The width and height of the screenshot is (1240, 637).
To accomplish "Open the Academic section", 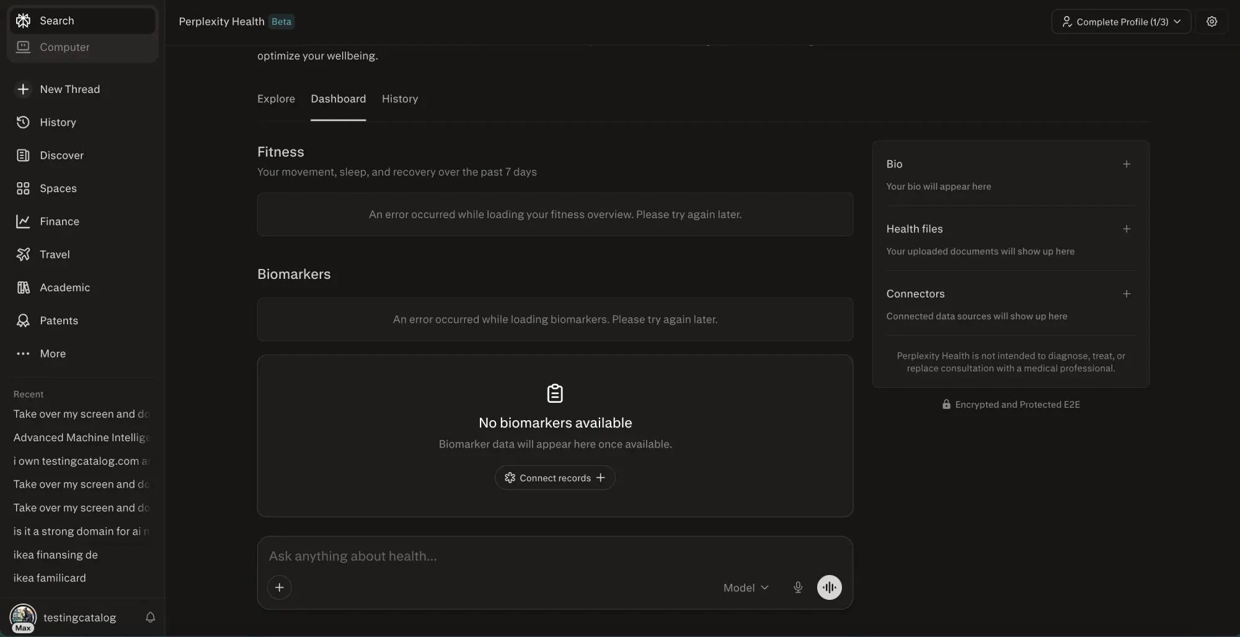I will click(x=64, y=287).
